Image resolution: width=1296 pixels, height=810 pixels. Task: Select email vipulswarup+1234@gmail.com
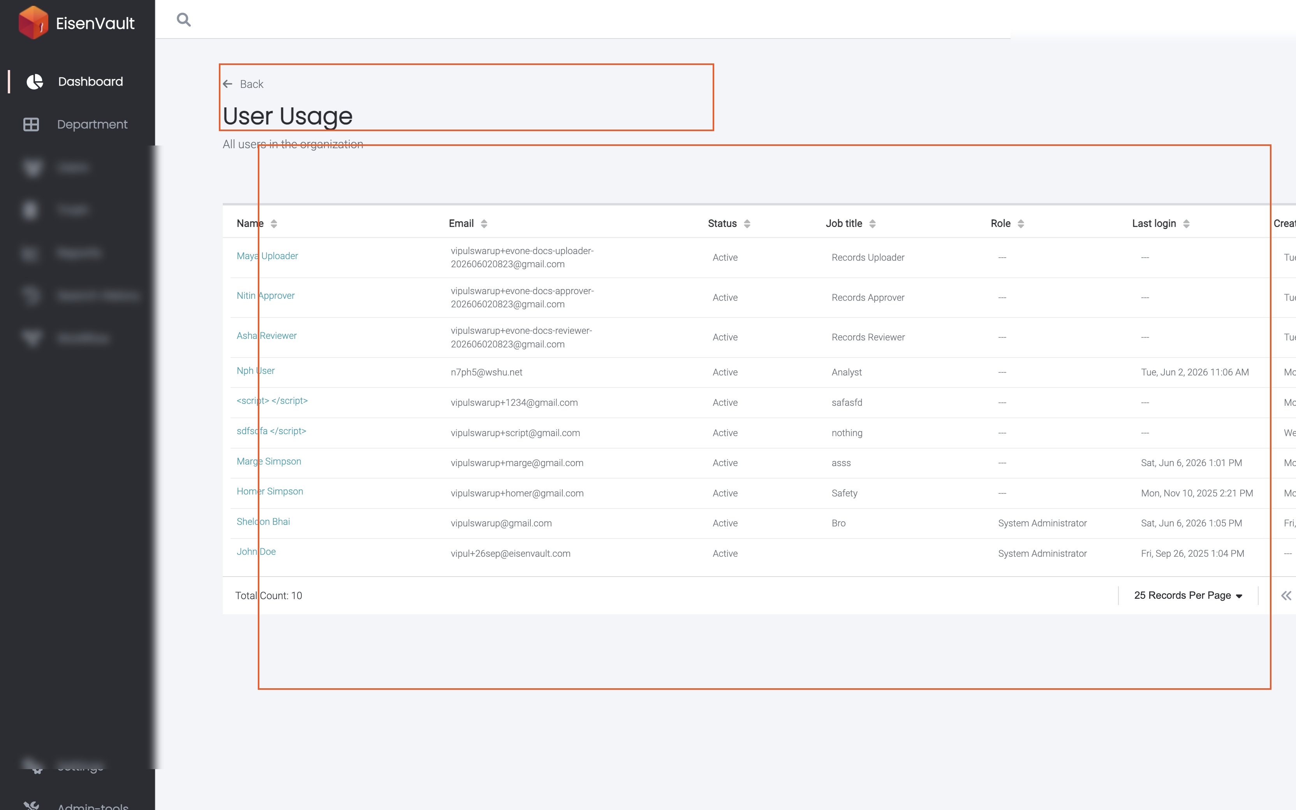[514, 403]
